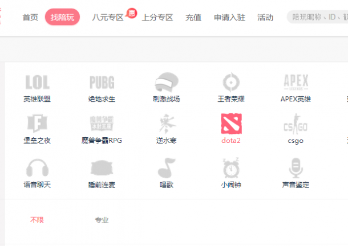
Task: Click the 陪玩昵称 search field
Action: tap(317, 17)
